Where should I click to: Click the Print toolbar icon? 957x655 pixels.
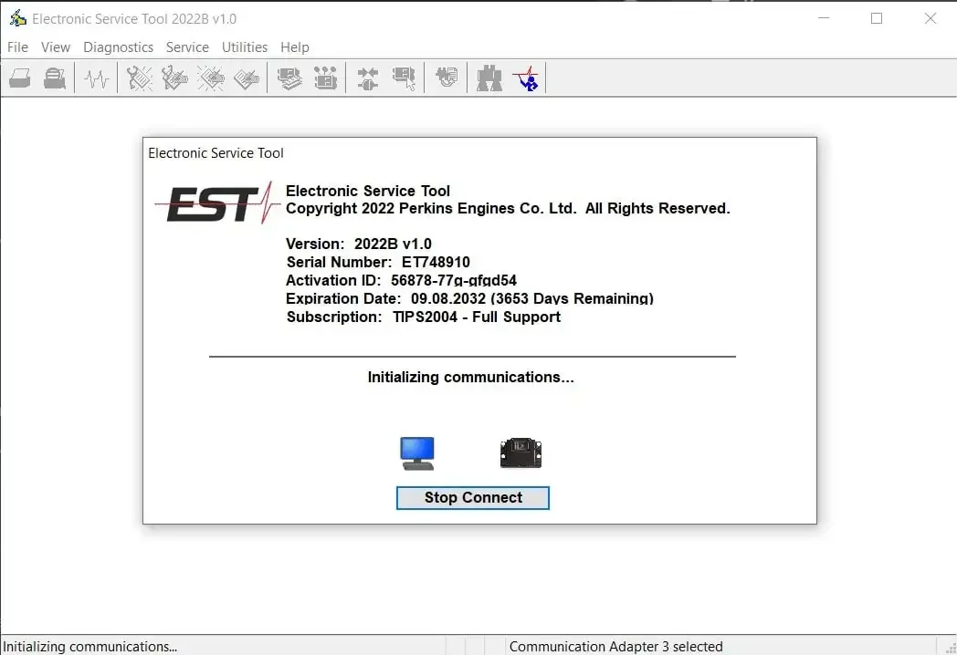point(20,78)
